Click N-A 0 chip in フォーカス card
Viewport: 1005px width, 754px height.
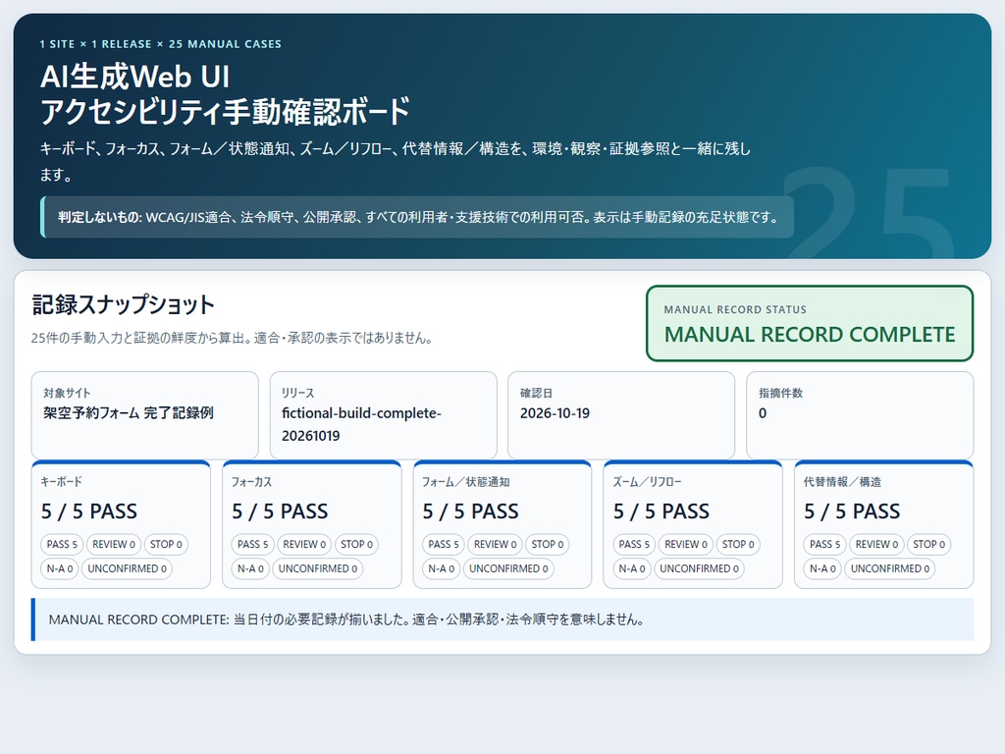pos(250,568)
